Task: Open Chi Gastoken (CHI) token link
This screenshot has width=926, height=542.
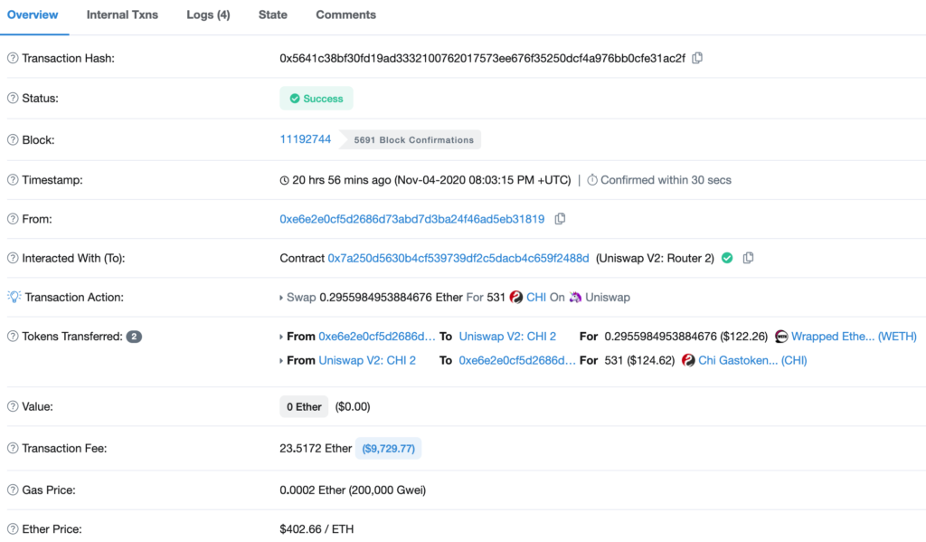Action: [x=752, y=360]
